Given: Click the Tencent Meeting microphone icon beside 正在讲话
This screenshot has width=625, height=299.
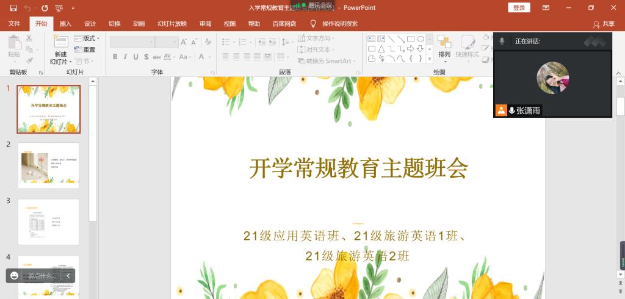Looking at the screenshot, I should point(502,41).
